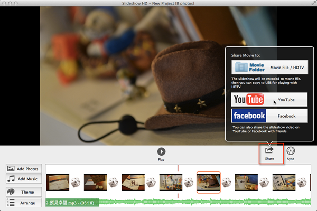The image size is (317, 211).
Task: Click transition dice after mug photo
Action: pos(264,182)
